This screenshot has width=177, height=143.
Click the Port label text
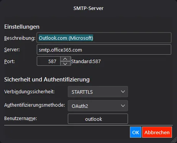[10, 62]
